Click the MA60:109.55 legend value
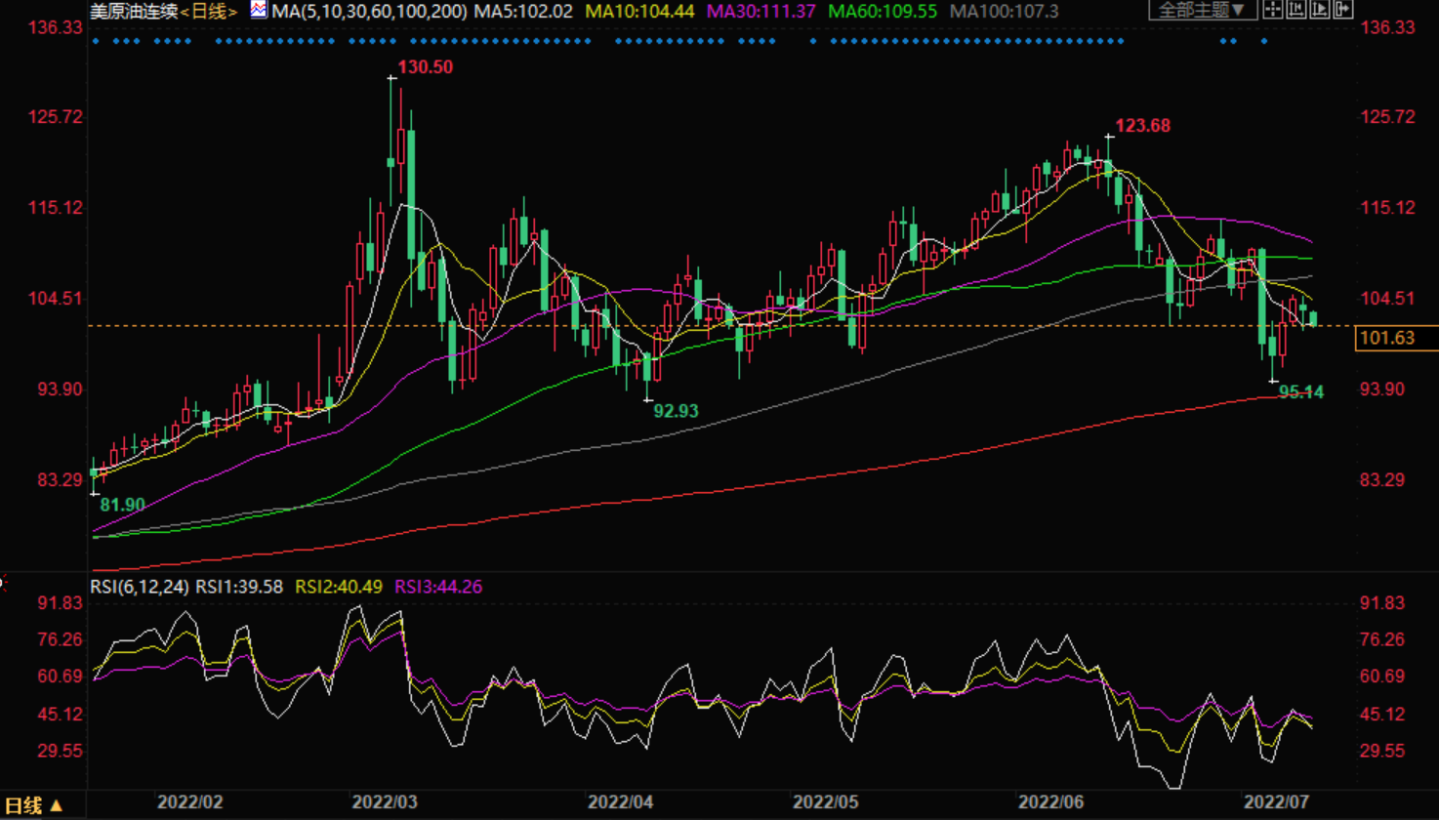This screenshot has height=820, width=1439. click(883, 12)
